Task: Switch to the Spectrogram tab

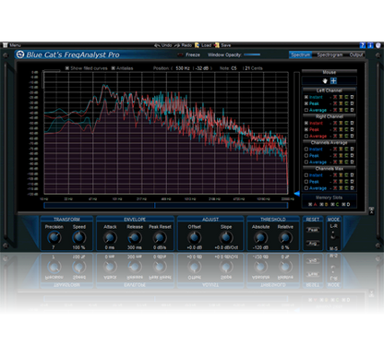Action: click(x=330, y=54)
